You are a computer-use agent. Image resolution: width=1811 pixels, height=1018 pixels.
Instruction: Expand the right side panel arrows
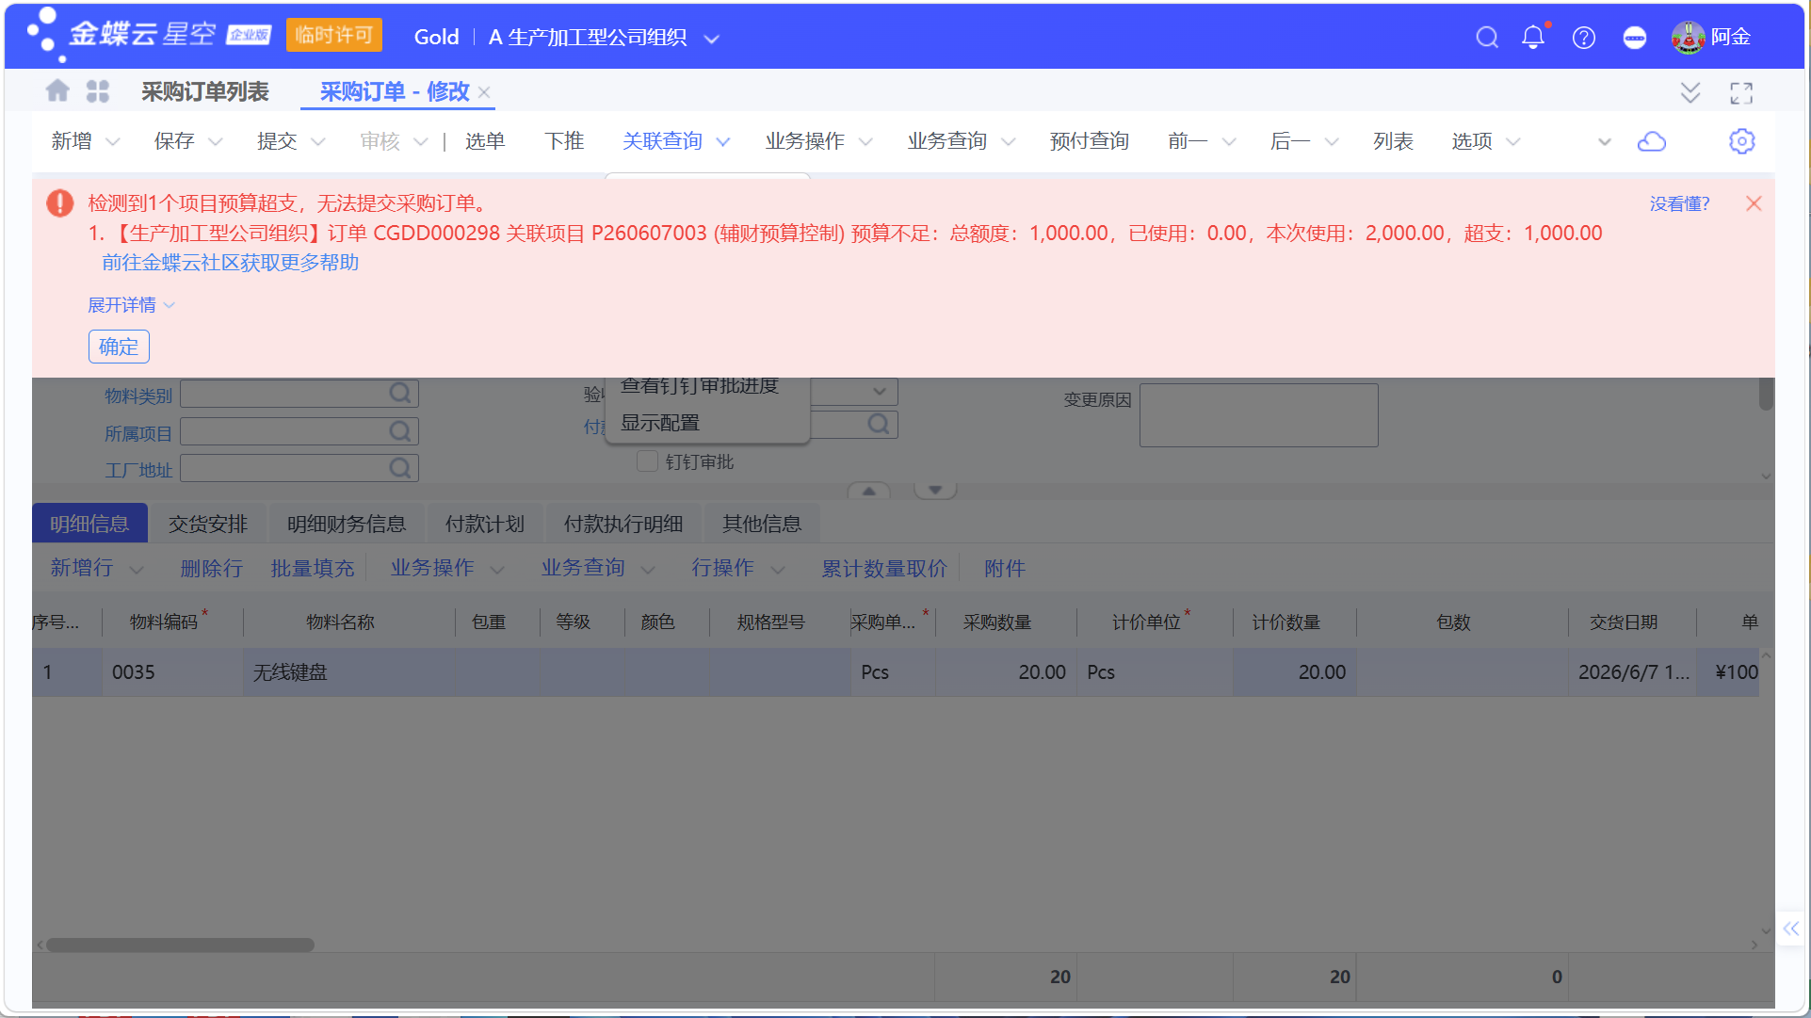click(1791, 929)
